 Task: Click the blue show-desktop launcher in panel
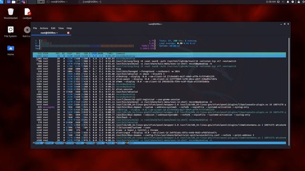point(9,2)
